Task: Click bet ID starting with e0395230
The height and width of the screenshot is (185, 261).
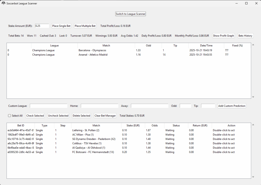Action: point(21,152)
